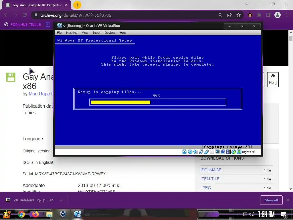
Task: Expand the downloaded iso file options caret
Action: point(61,200)
